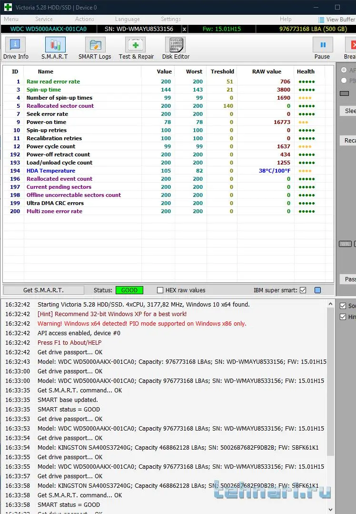Screen dimensions: 356x514
Task: Sort by Name column header
Action: [x=46, y=72]
